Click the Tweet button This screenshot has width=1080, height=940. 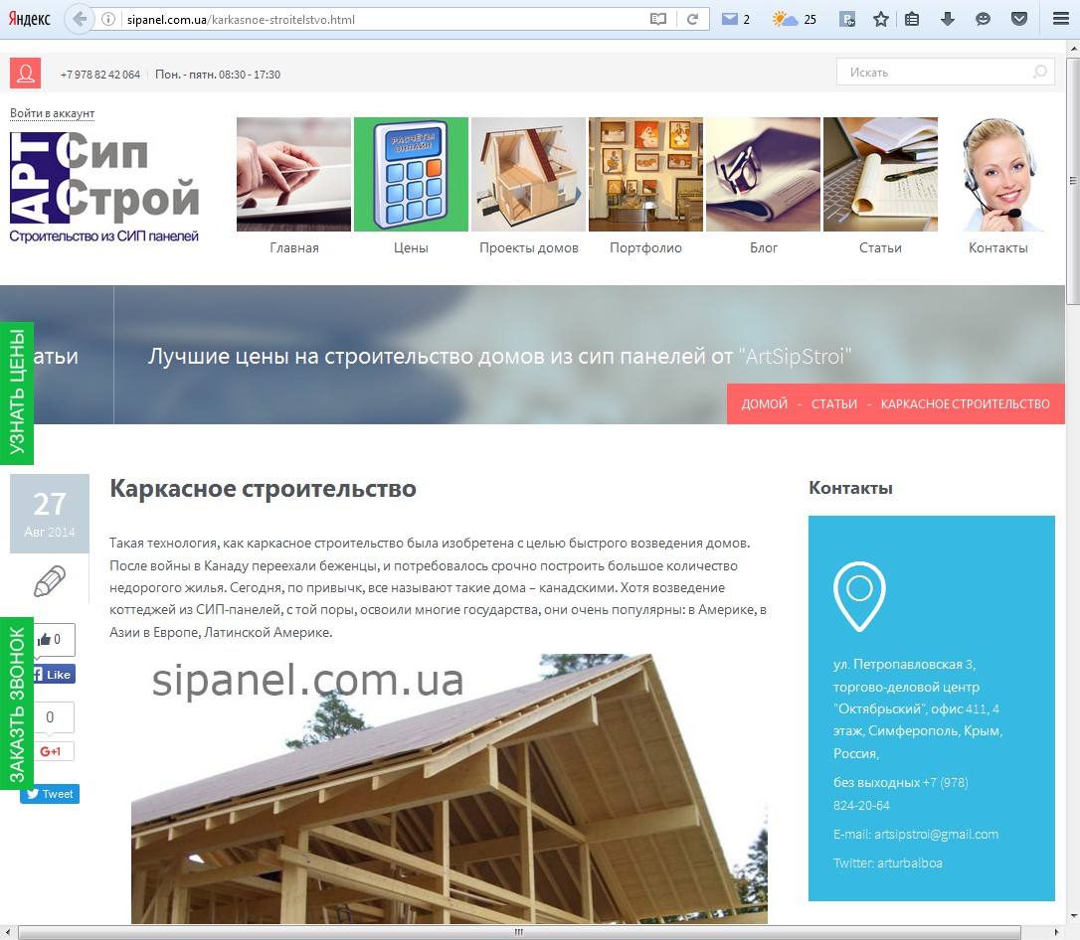(x=50, y=794)
